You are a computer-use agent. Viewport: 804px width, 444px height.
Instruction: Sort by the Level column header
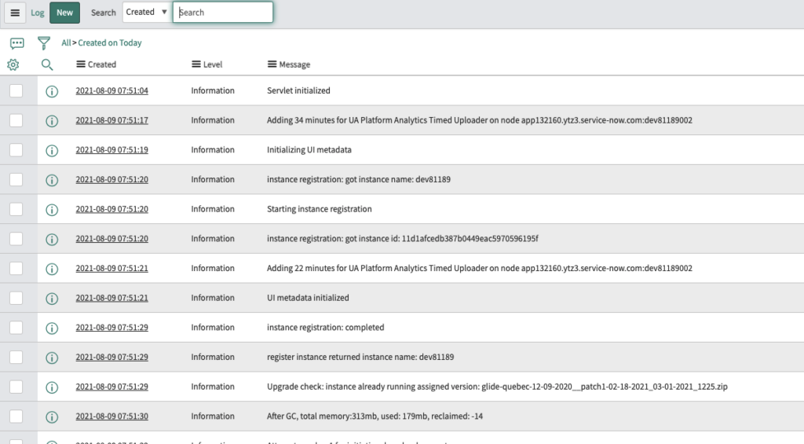(213, 64)
